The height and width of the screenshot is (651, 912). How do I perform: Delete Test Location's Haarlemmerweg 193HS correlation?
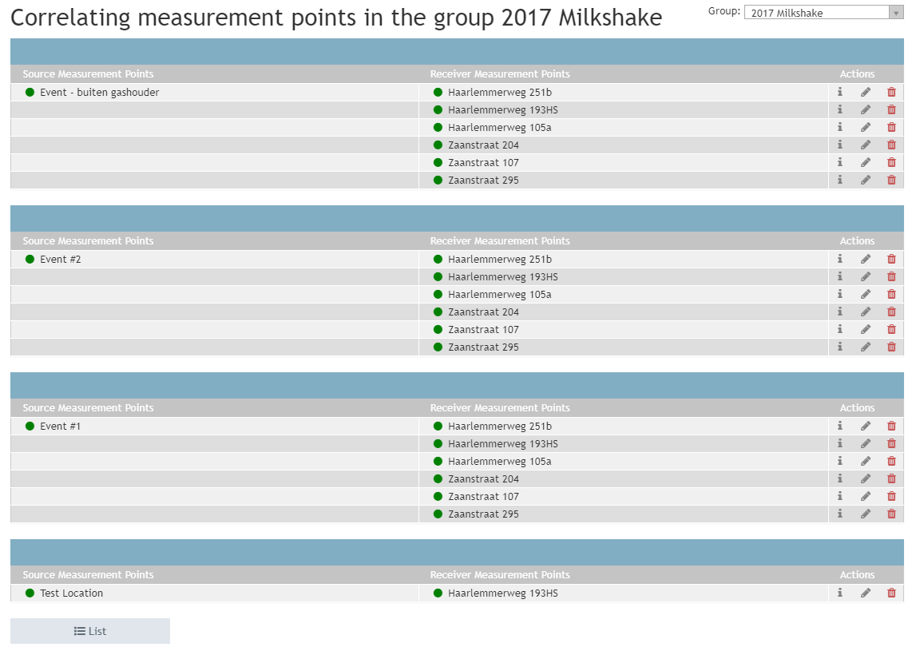pyautogui.click(x=891, y=593)
